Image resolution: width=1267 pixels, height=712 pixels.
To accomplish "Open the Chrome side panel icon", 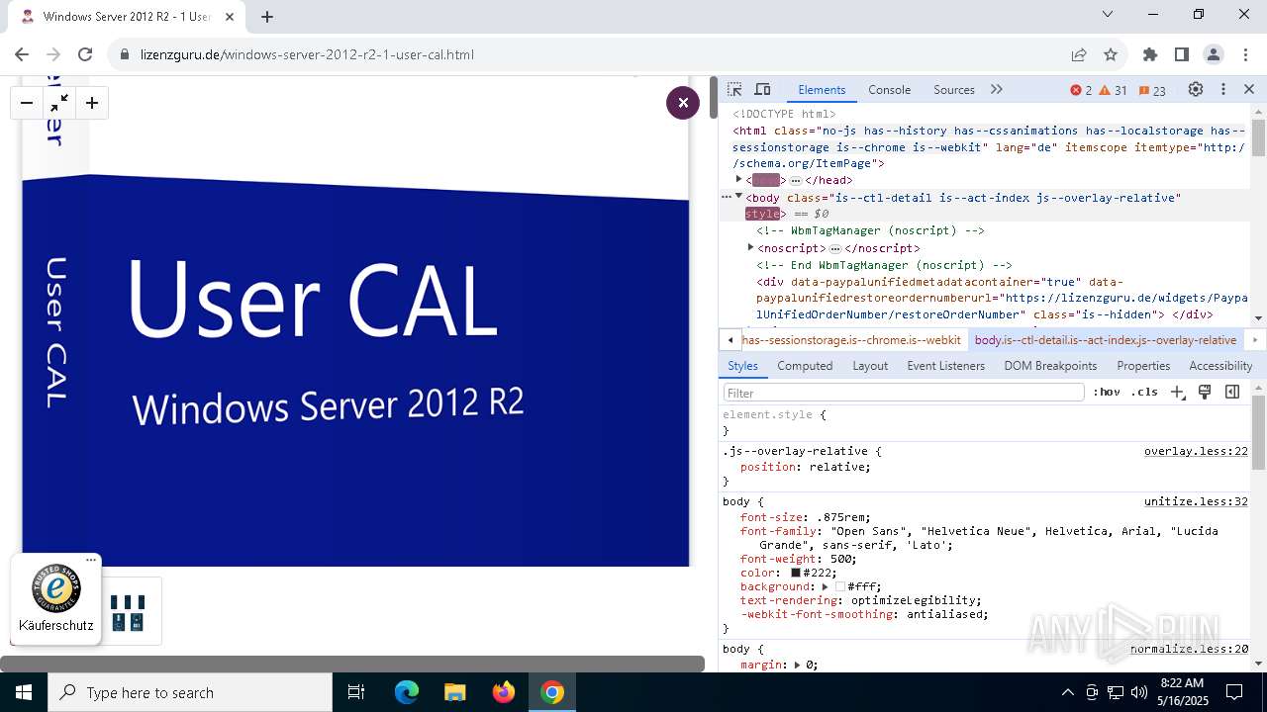I will click(1182, 54).
